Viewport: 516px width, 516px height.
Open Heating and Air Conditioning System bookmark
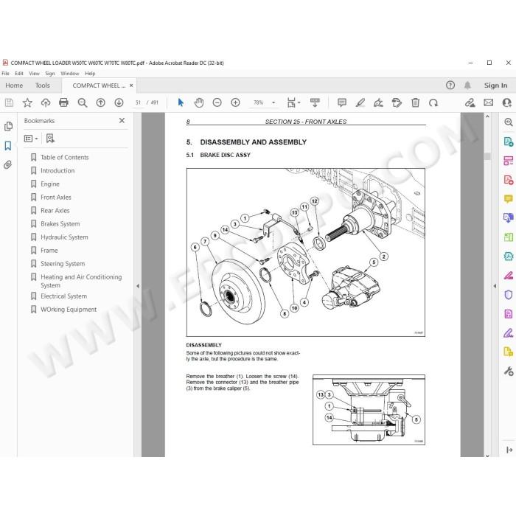click(81, 281)
